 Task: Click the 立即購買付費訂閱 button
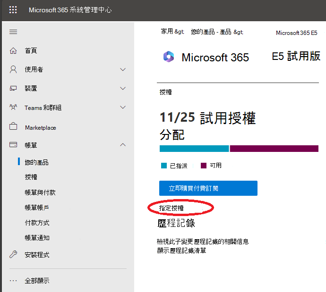(x=208, y=188)
